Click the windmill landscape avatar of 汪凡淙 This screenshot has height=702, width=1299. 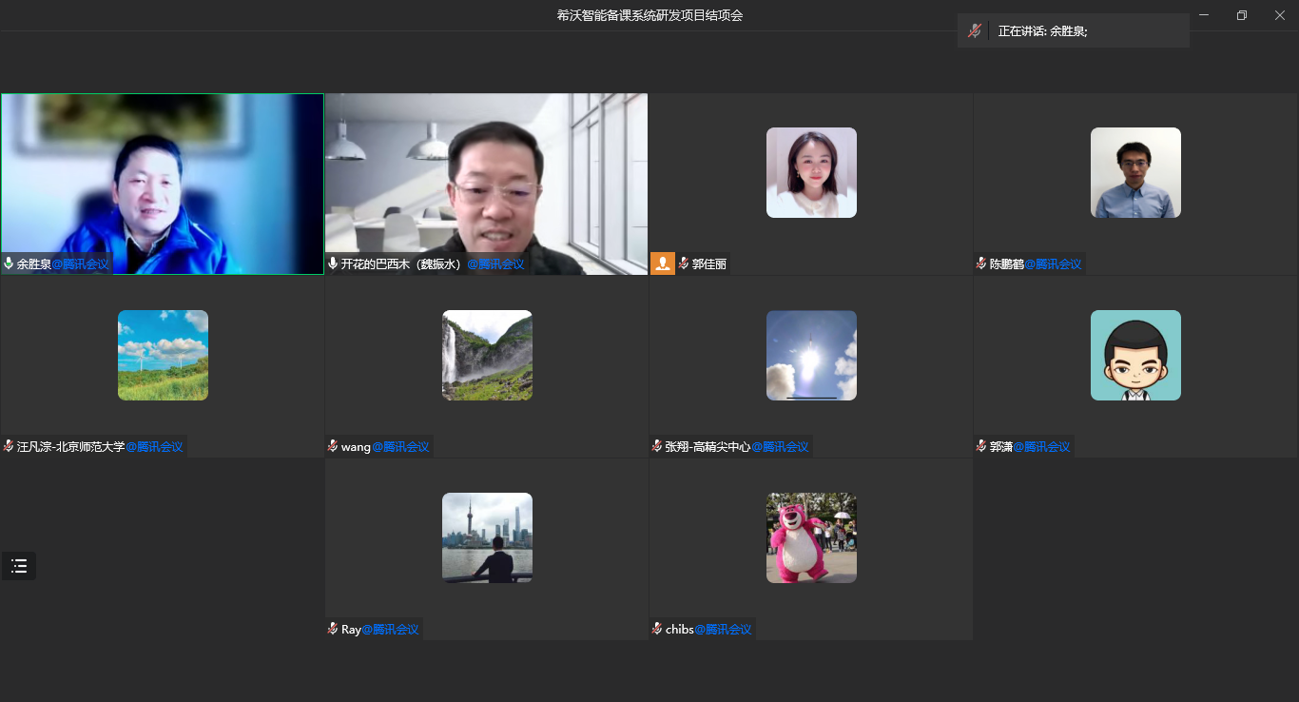tap(163, 355)
